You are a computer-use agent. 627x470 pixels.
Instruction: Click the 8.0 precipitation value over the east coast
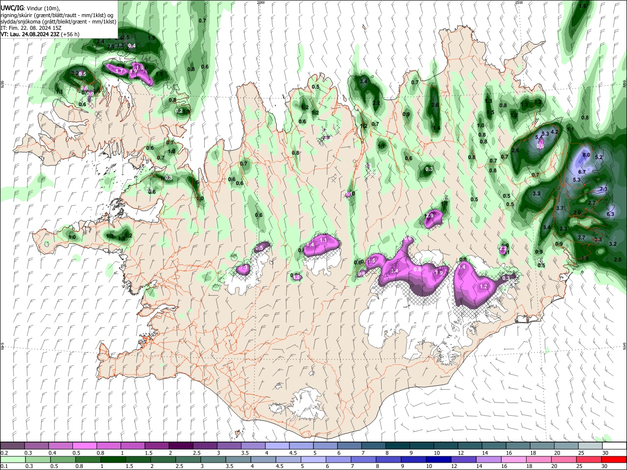tap(586, 155)
